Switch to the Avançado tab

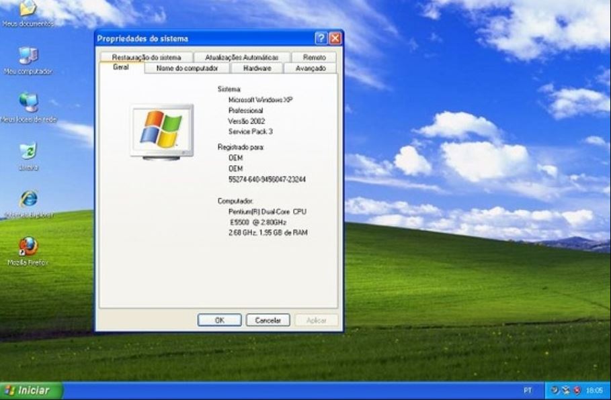click(x=311, y=68)
